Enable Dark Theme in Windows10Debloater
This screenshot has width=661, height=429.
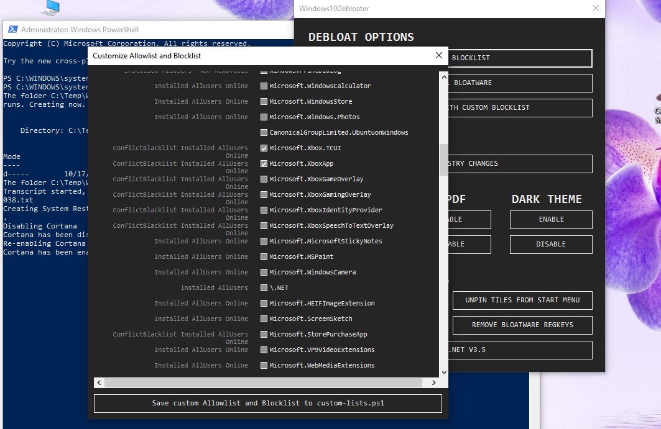[x=551, y=220]
